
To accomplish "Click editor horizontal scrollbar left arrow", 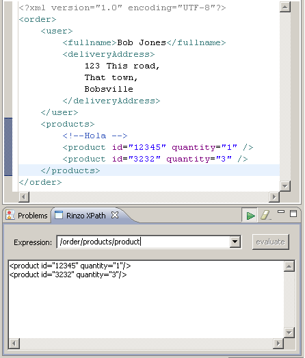I will (24, 197).
